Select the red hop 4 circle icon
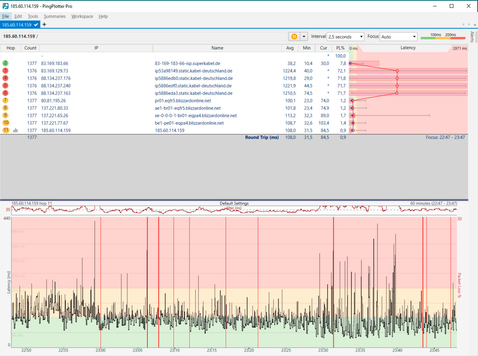The width and height of the screenshot is (478, 356). coord(5,78)
